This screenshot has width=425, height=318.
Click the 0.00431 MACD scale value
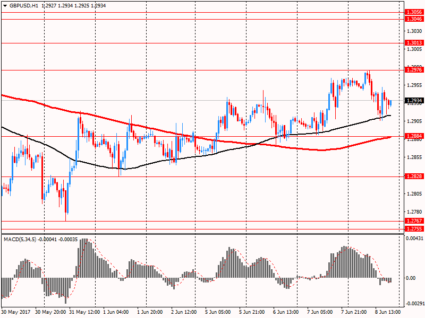(415, 238)
